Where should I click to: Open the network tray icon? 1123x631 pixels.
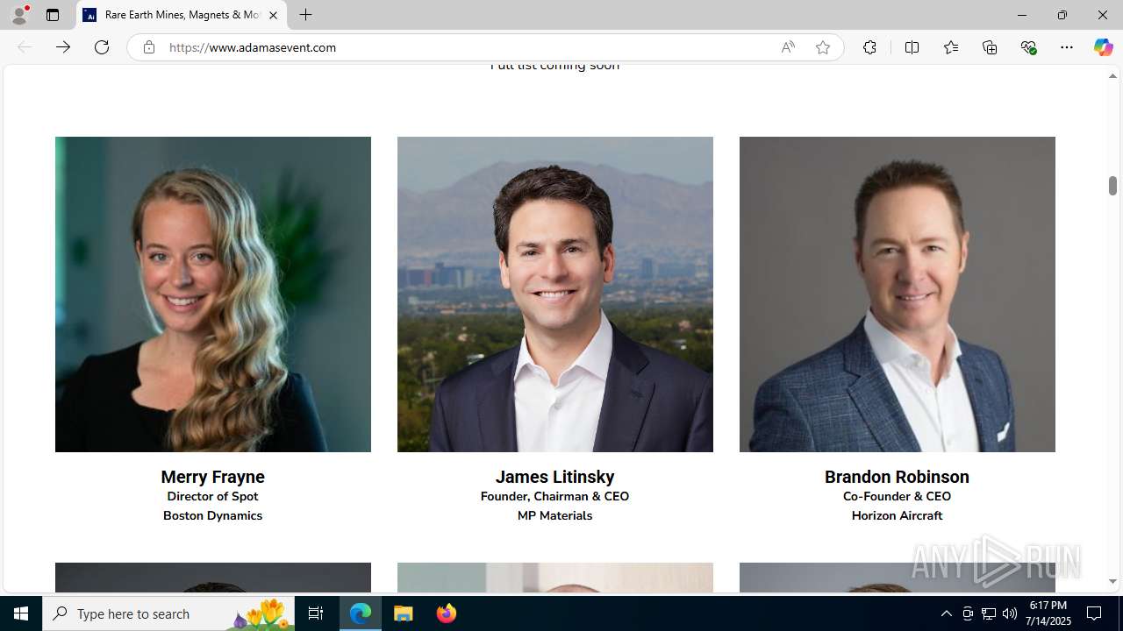pyautogui.click(x=989, y=613)
